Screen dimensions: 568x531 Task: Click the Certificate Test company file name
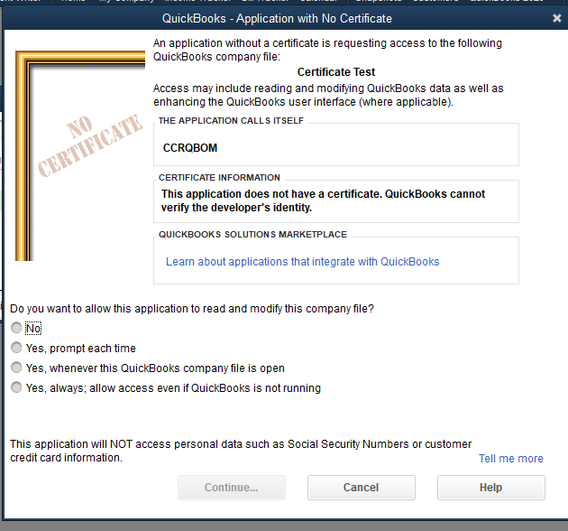[x=336, y=72]
